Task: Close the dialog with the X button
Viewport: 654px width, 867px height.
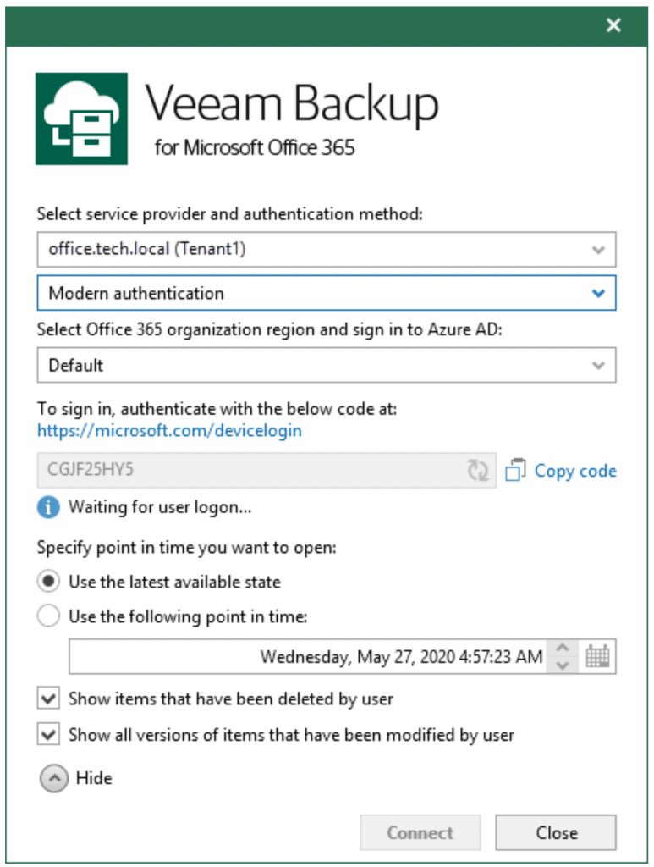Action: [613, 25]
